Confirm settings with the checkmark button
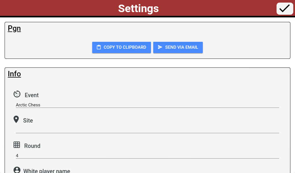The width and height of the screenshot is (295, 173). point(285,8)
